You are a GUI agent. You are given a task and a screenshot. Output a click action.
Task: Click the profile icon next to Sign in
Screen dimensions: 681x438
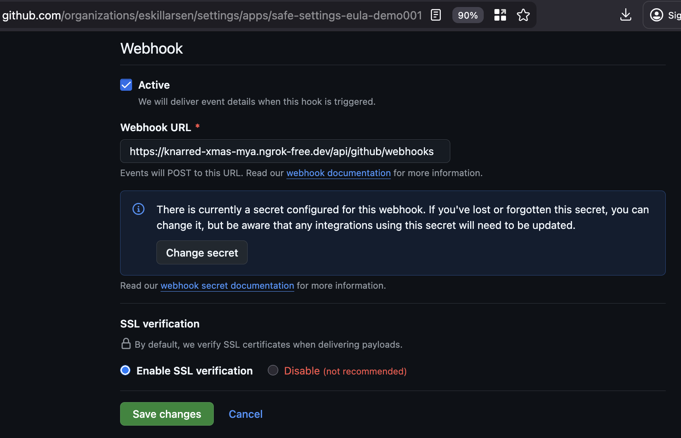656,15
